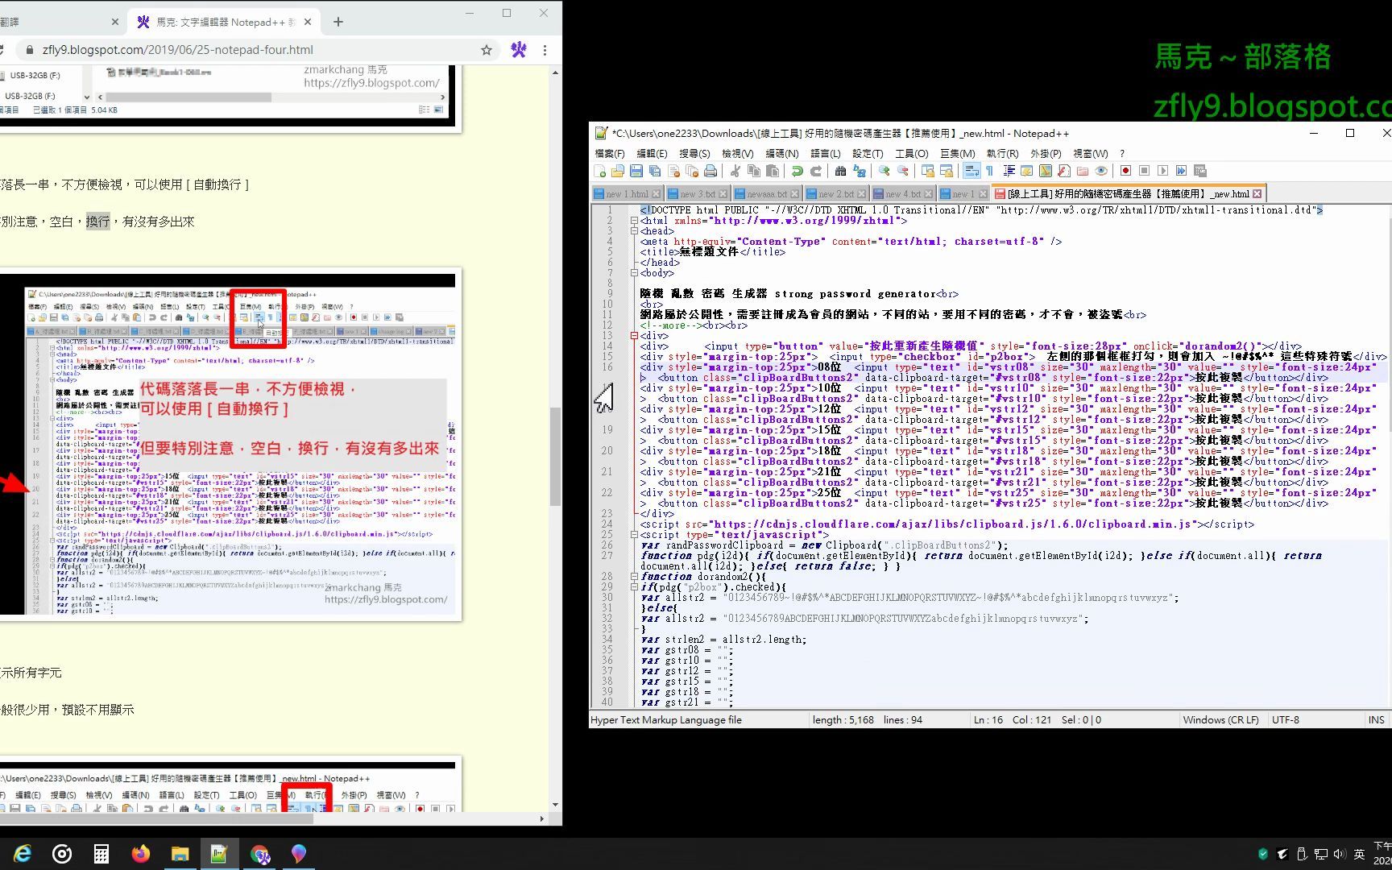This screenshot has height=870, width=1392.
Task: Toggle the INS indicator in the status bar
Action: [1376, 719]
